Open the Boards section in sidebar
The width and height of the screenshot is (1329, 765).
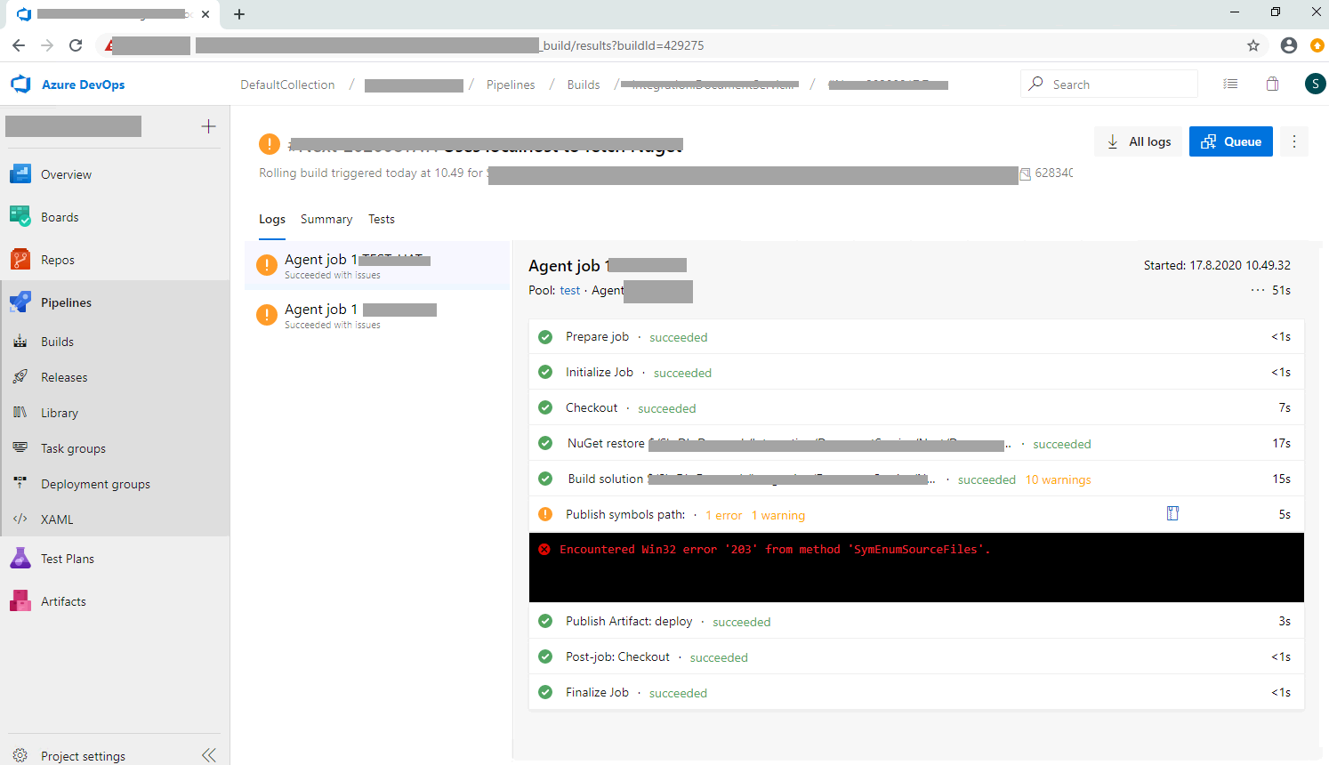[x=60, y=216]
